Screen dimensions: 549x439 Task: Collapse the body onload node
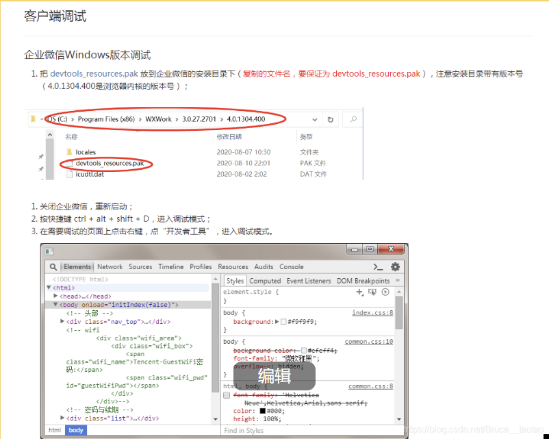coord(55,304)
